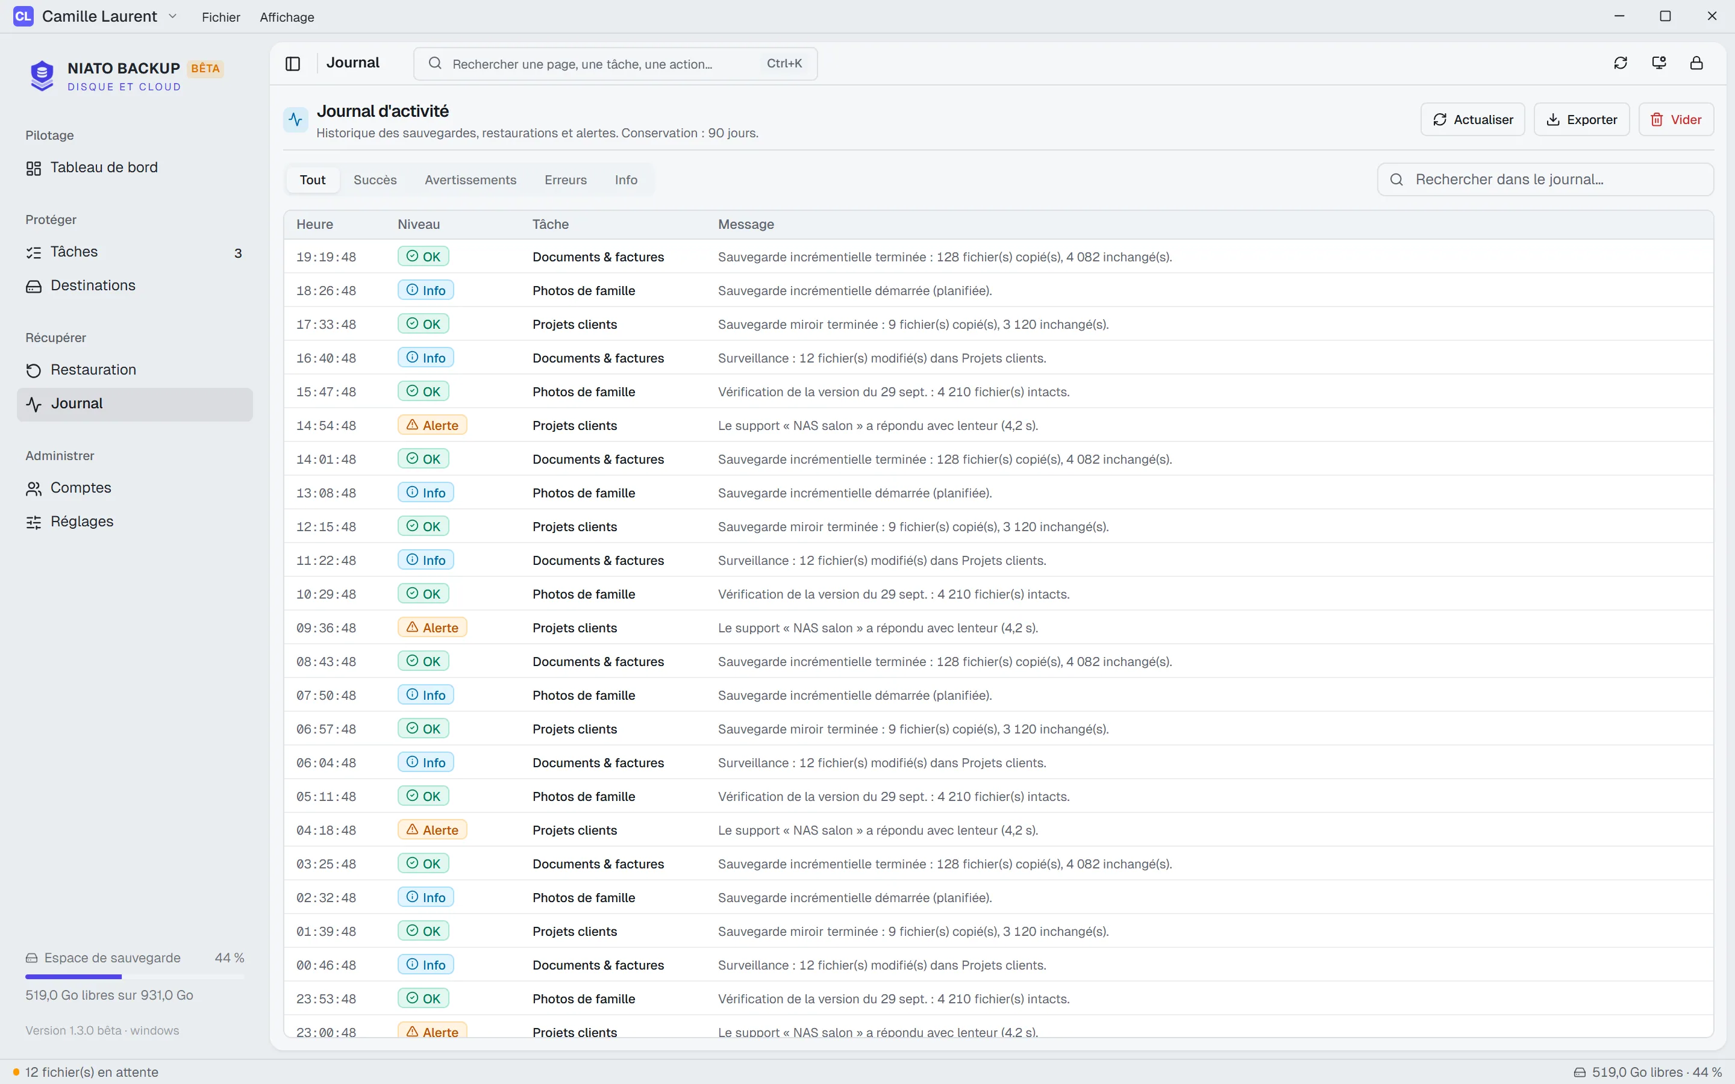Image resolution: width=1735 pixels, height=1084 pixels.
Task: Click the Heure column header
Action: point(314,225)
